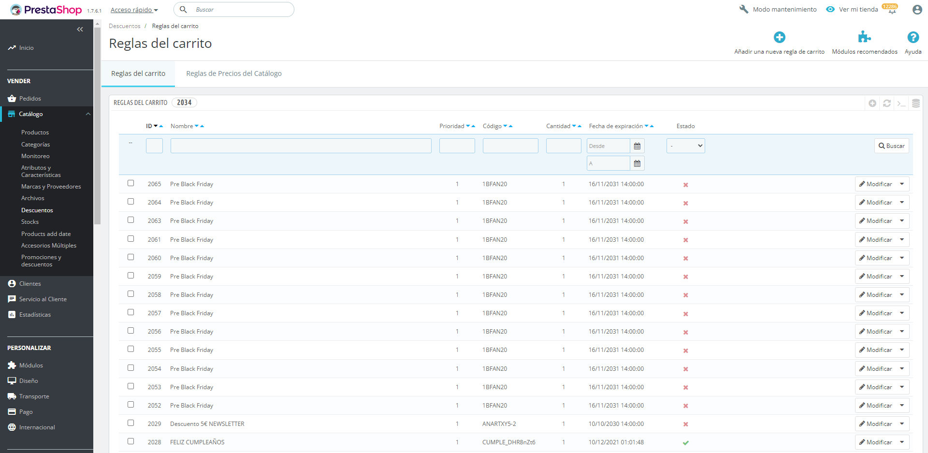Click the search magnifier icon in top bar
928x453 pixels.
pos(184,10)
